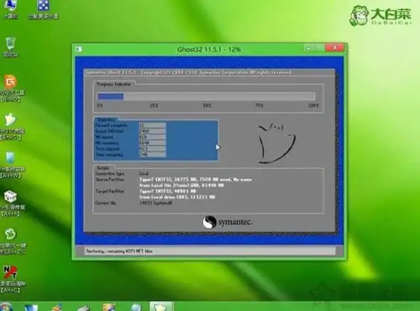Click the Details group label
This screenshot has height=311, width=420.
pos(103,168)
